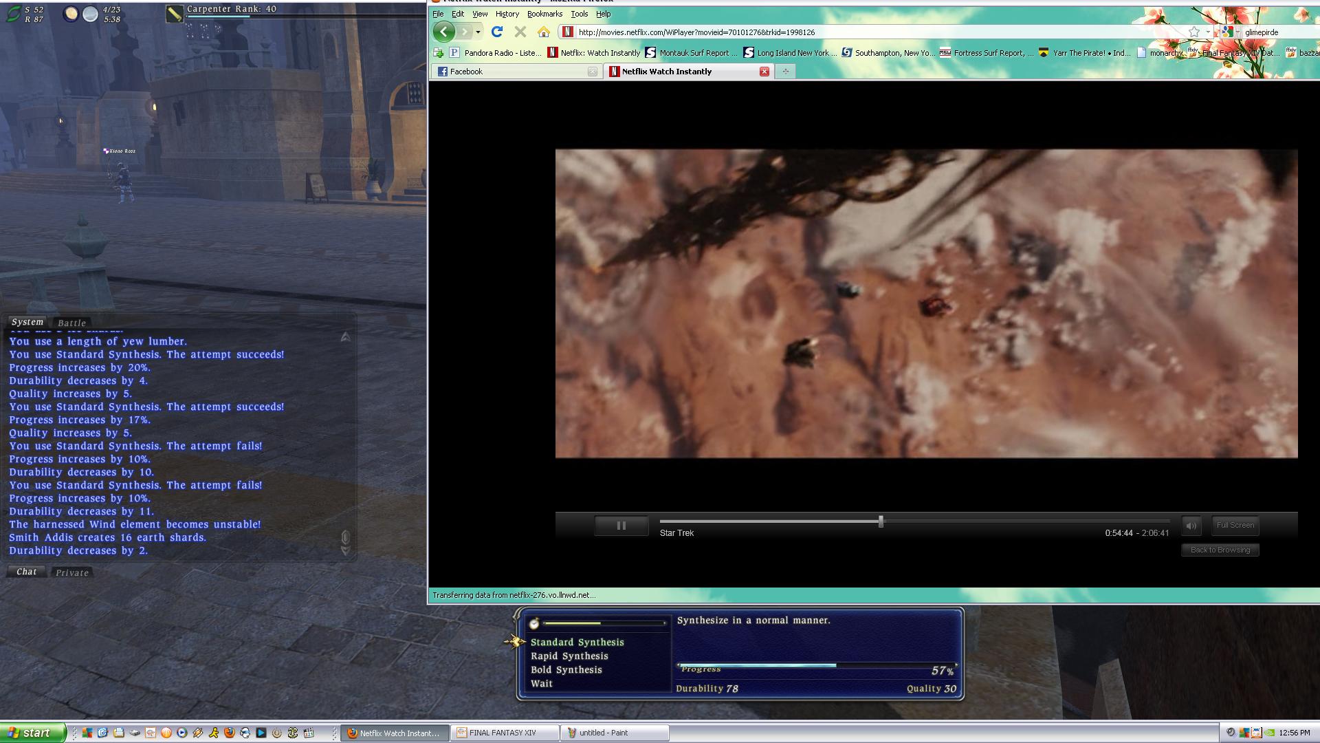Open the Help menu in Firefox
The width and height of the screenshot is (1320, 743).
coord(603,14)
